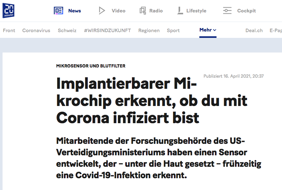Viewport: 282px width, 190px height.
Task: Click the Video play triangle icon
Action: point(102,11)
